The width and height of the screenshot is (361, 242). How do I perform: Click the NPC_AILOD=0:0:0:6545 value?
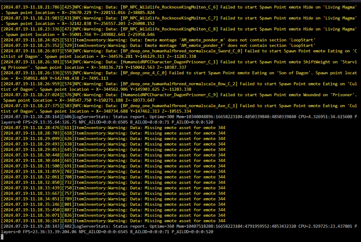point(103,232)
